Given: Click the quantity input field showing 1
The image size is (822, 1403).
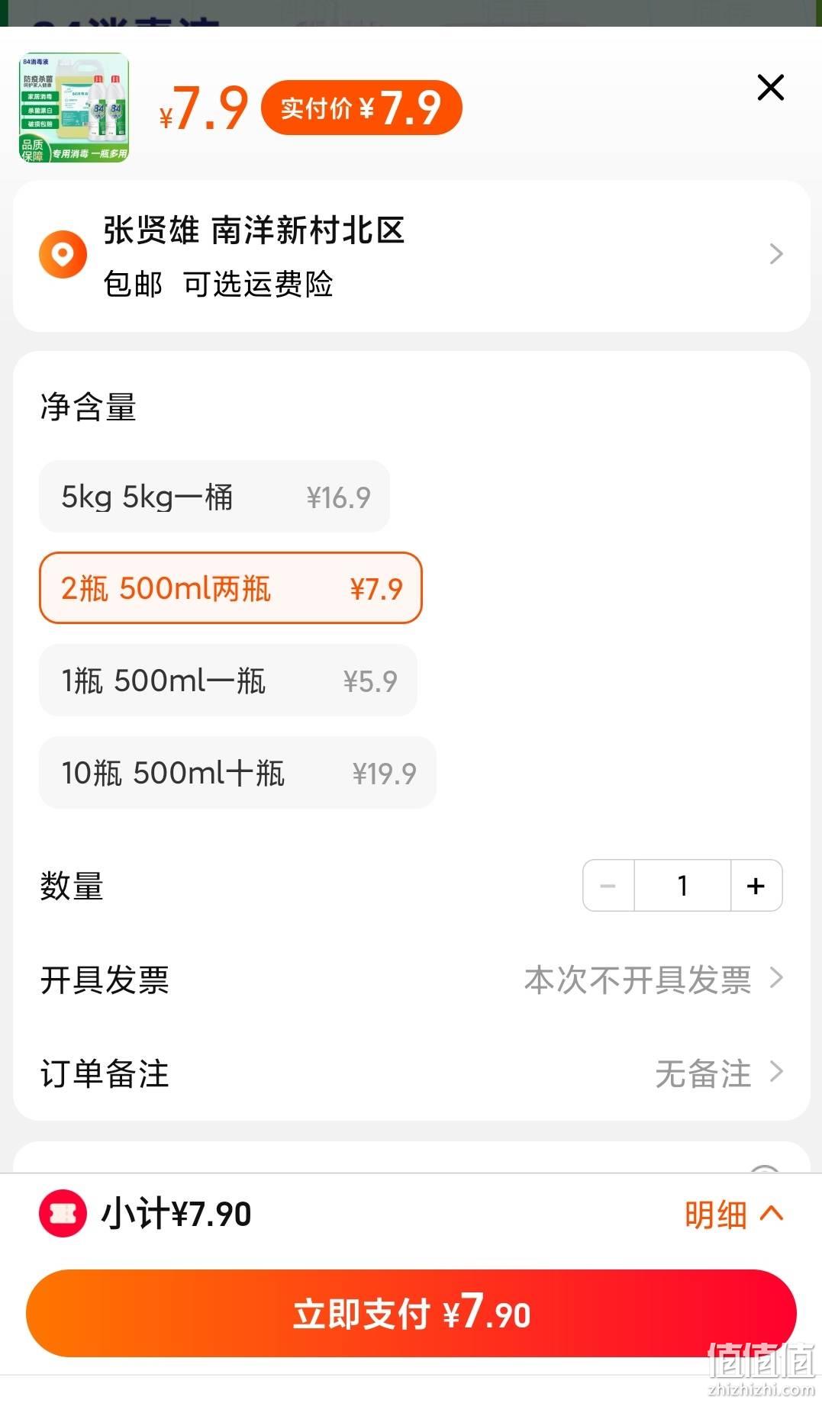Looking at the screenshot, I should (x=682, y=886).
